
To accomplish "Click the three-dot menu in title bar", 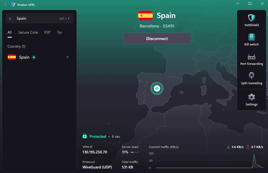I will 5,5.
